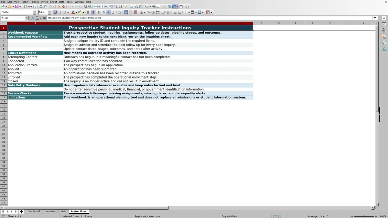The height and width of the screenshot is (218, 388).
Task: Open the Underline style dropdown arrow
Action: pos(68,12)
